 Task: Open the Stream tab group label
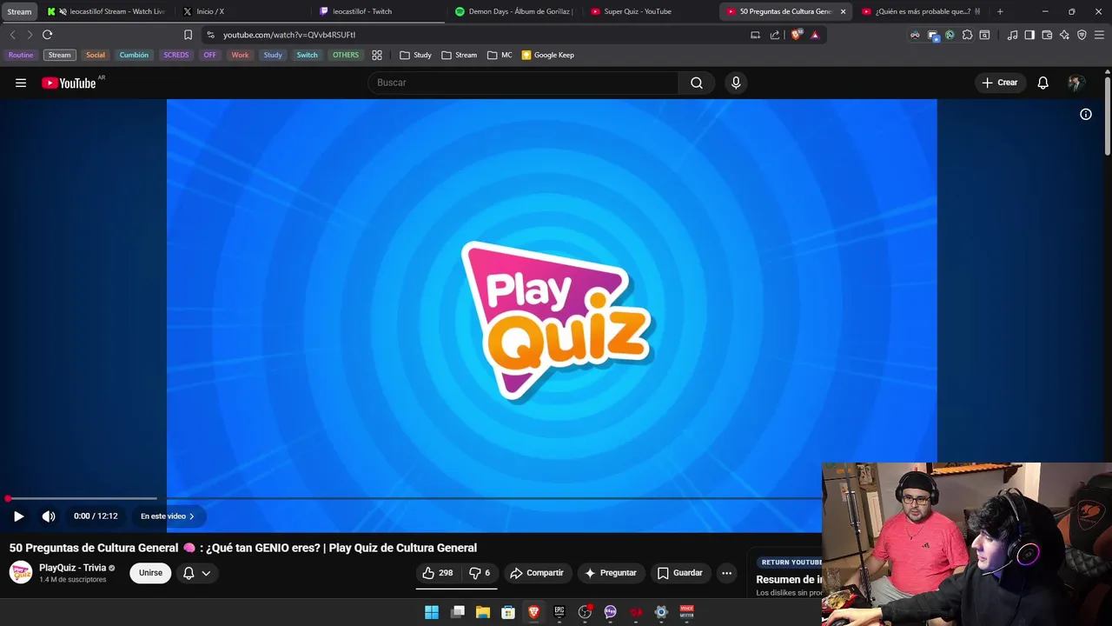[x=19, y=11]
